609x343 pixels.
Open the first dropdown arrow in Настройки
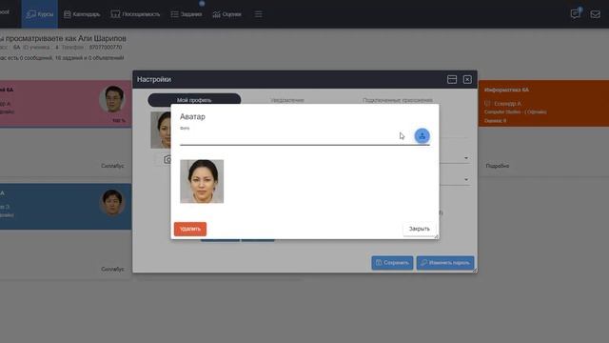click(466, 158)
